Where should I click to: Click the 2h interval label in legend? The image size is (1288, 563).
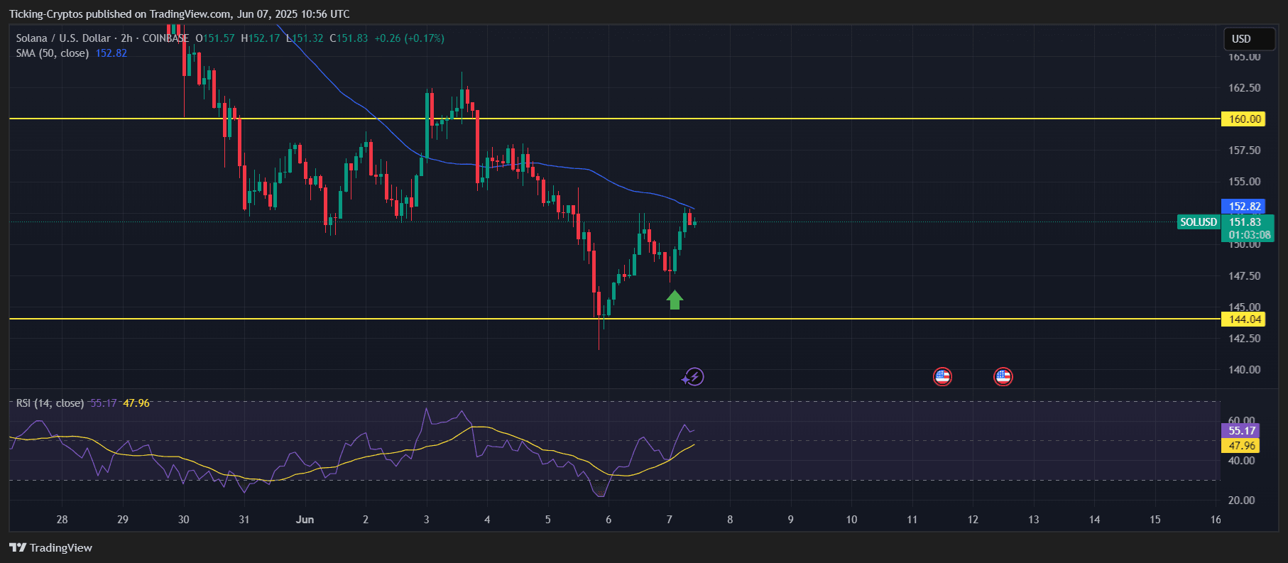point(126,38)
